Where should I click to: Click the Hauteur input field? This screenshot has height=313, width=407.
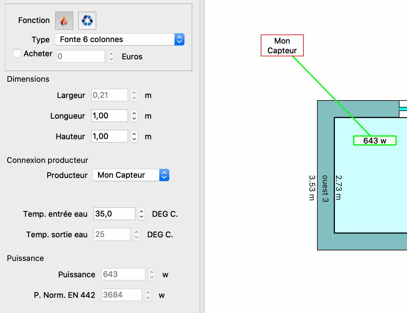[109, 137]
